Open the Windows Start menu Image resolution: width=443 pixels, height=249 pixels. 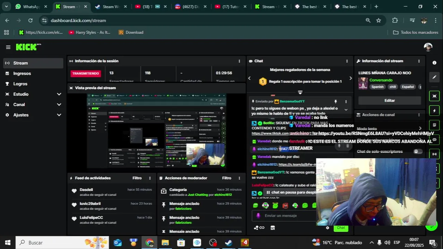click(8, 243)
